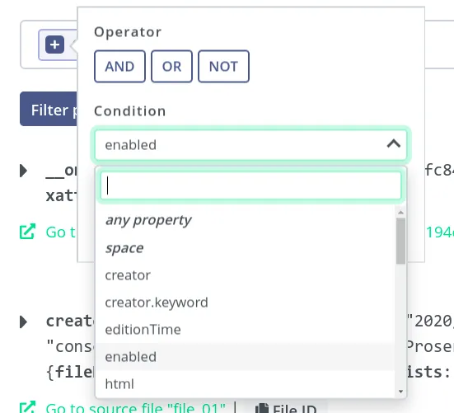
Task: Select the OR operator
Action: (x=171, y=66)
